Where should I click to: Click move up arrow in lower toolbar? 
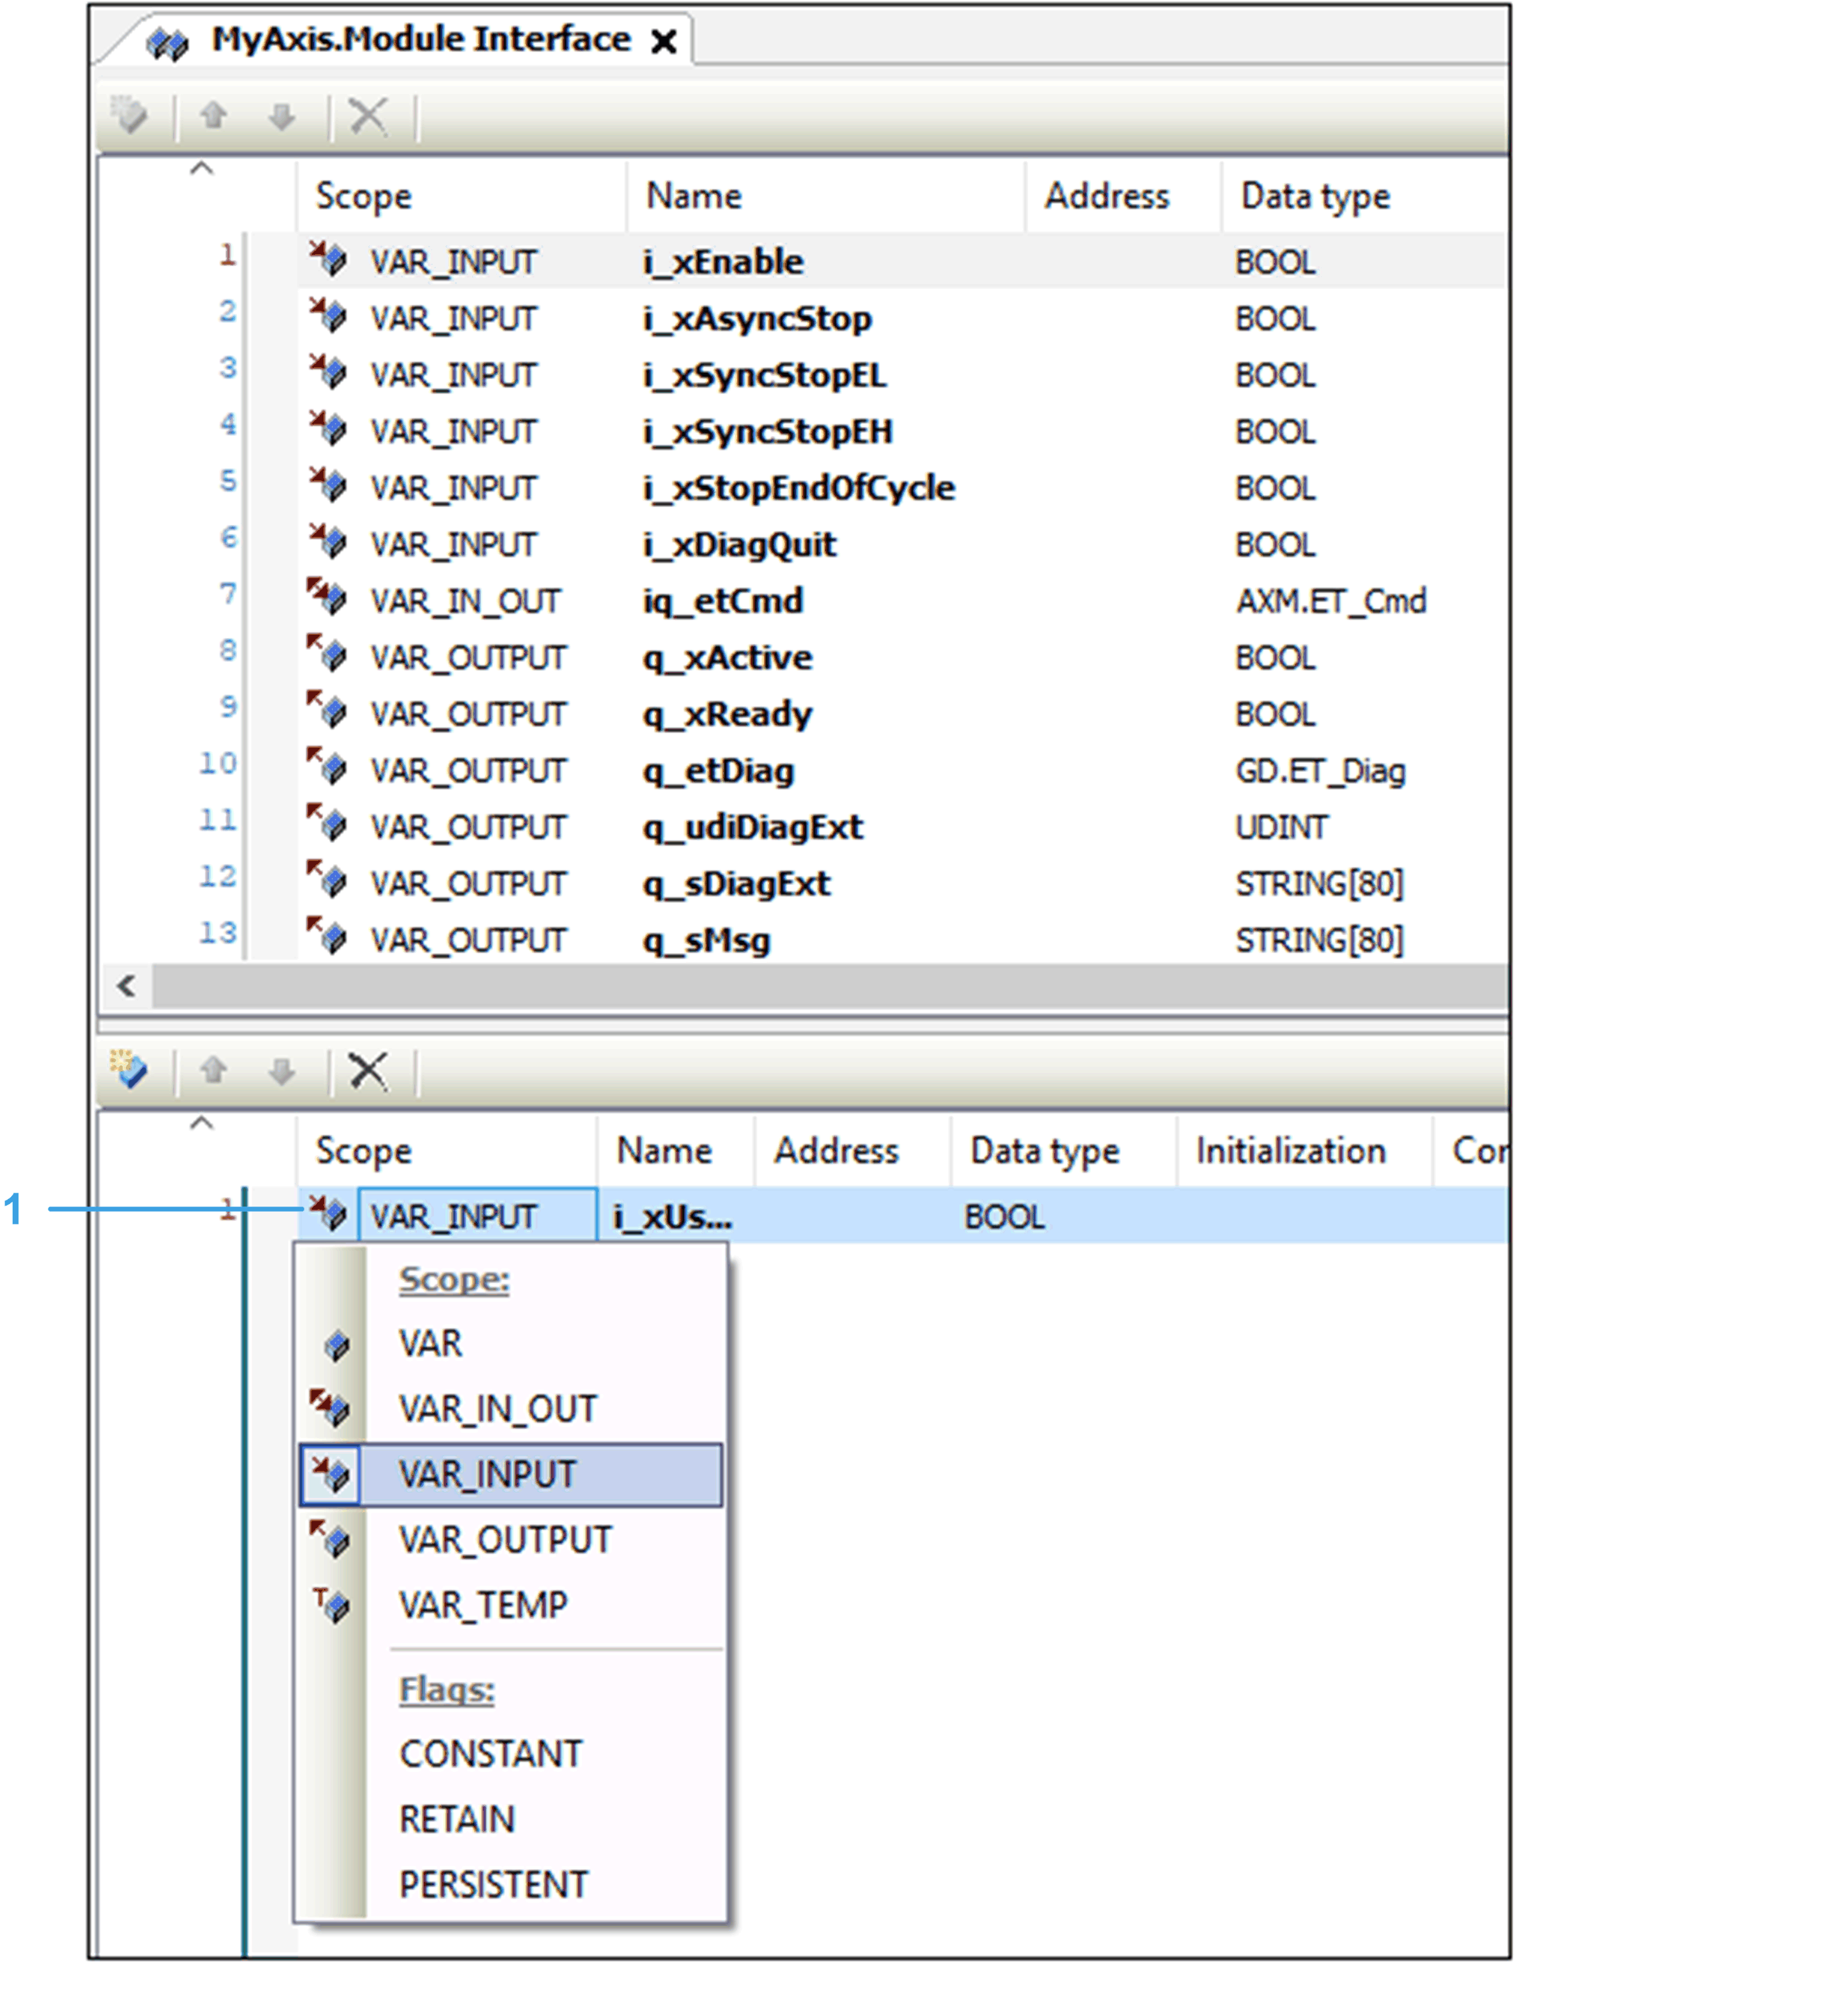(x=213, y=1070)
